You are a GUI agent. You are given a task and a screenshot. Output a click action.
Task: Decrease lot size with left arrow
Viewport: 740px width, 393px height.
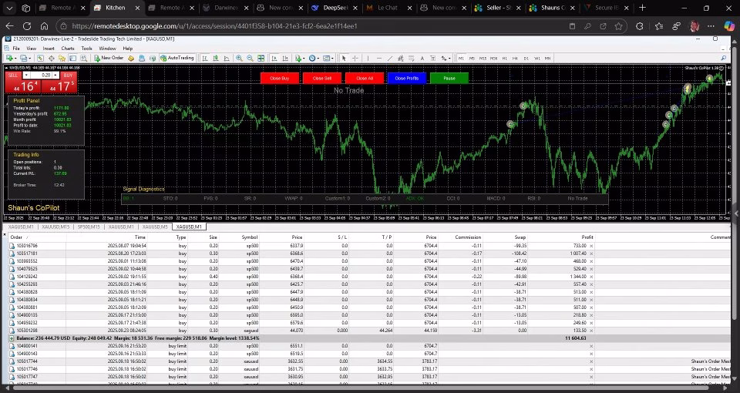tap(26, 75)
